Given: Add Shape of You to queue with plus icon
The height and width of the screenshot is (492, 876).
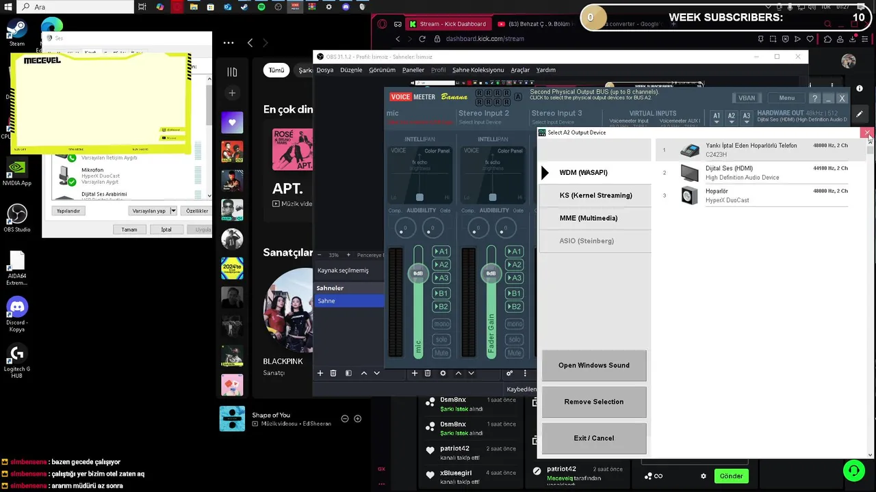Looking at the screenshot, I should pyautogui.click(x=357, y=419).
